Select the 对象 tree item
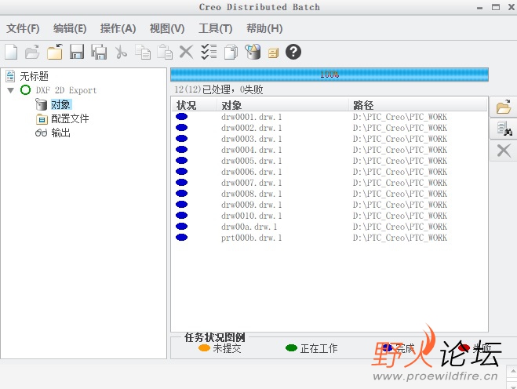The width and height of the screenshot is (517, 389). click(61, 104)
